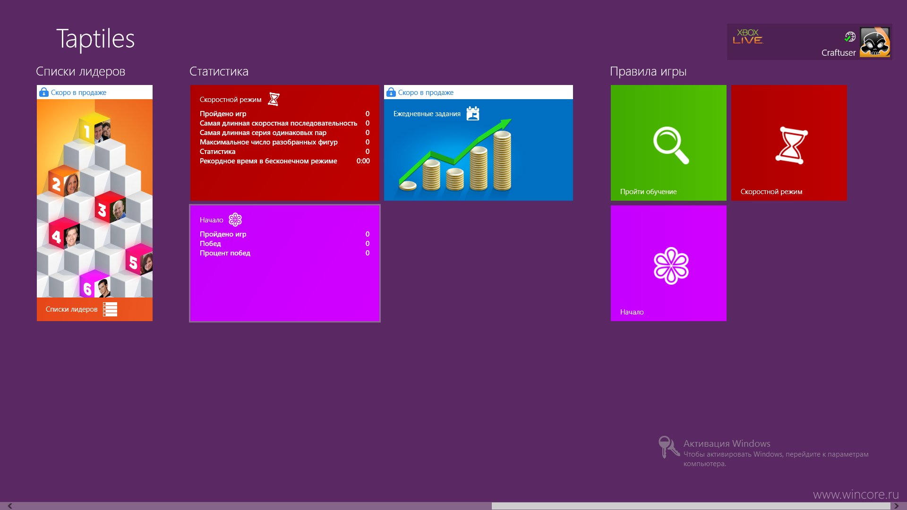Click the Craftuser profile name
907x510 pixels.
pos(839,52)
